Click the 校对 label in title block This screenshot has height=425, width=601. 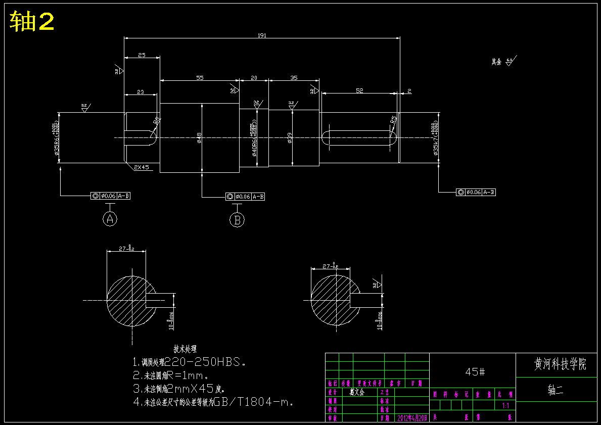[x=332, y=409]
